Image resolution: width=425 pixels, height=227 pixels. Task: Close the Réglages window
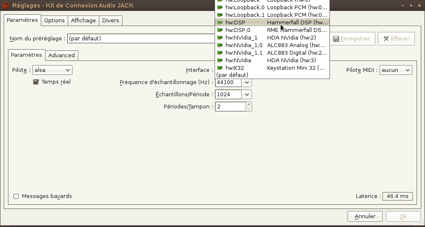pos(419,5)
